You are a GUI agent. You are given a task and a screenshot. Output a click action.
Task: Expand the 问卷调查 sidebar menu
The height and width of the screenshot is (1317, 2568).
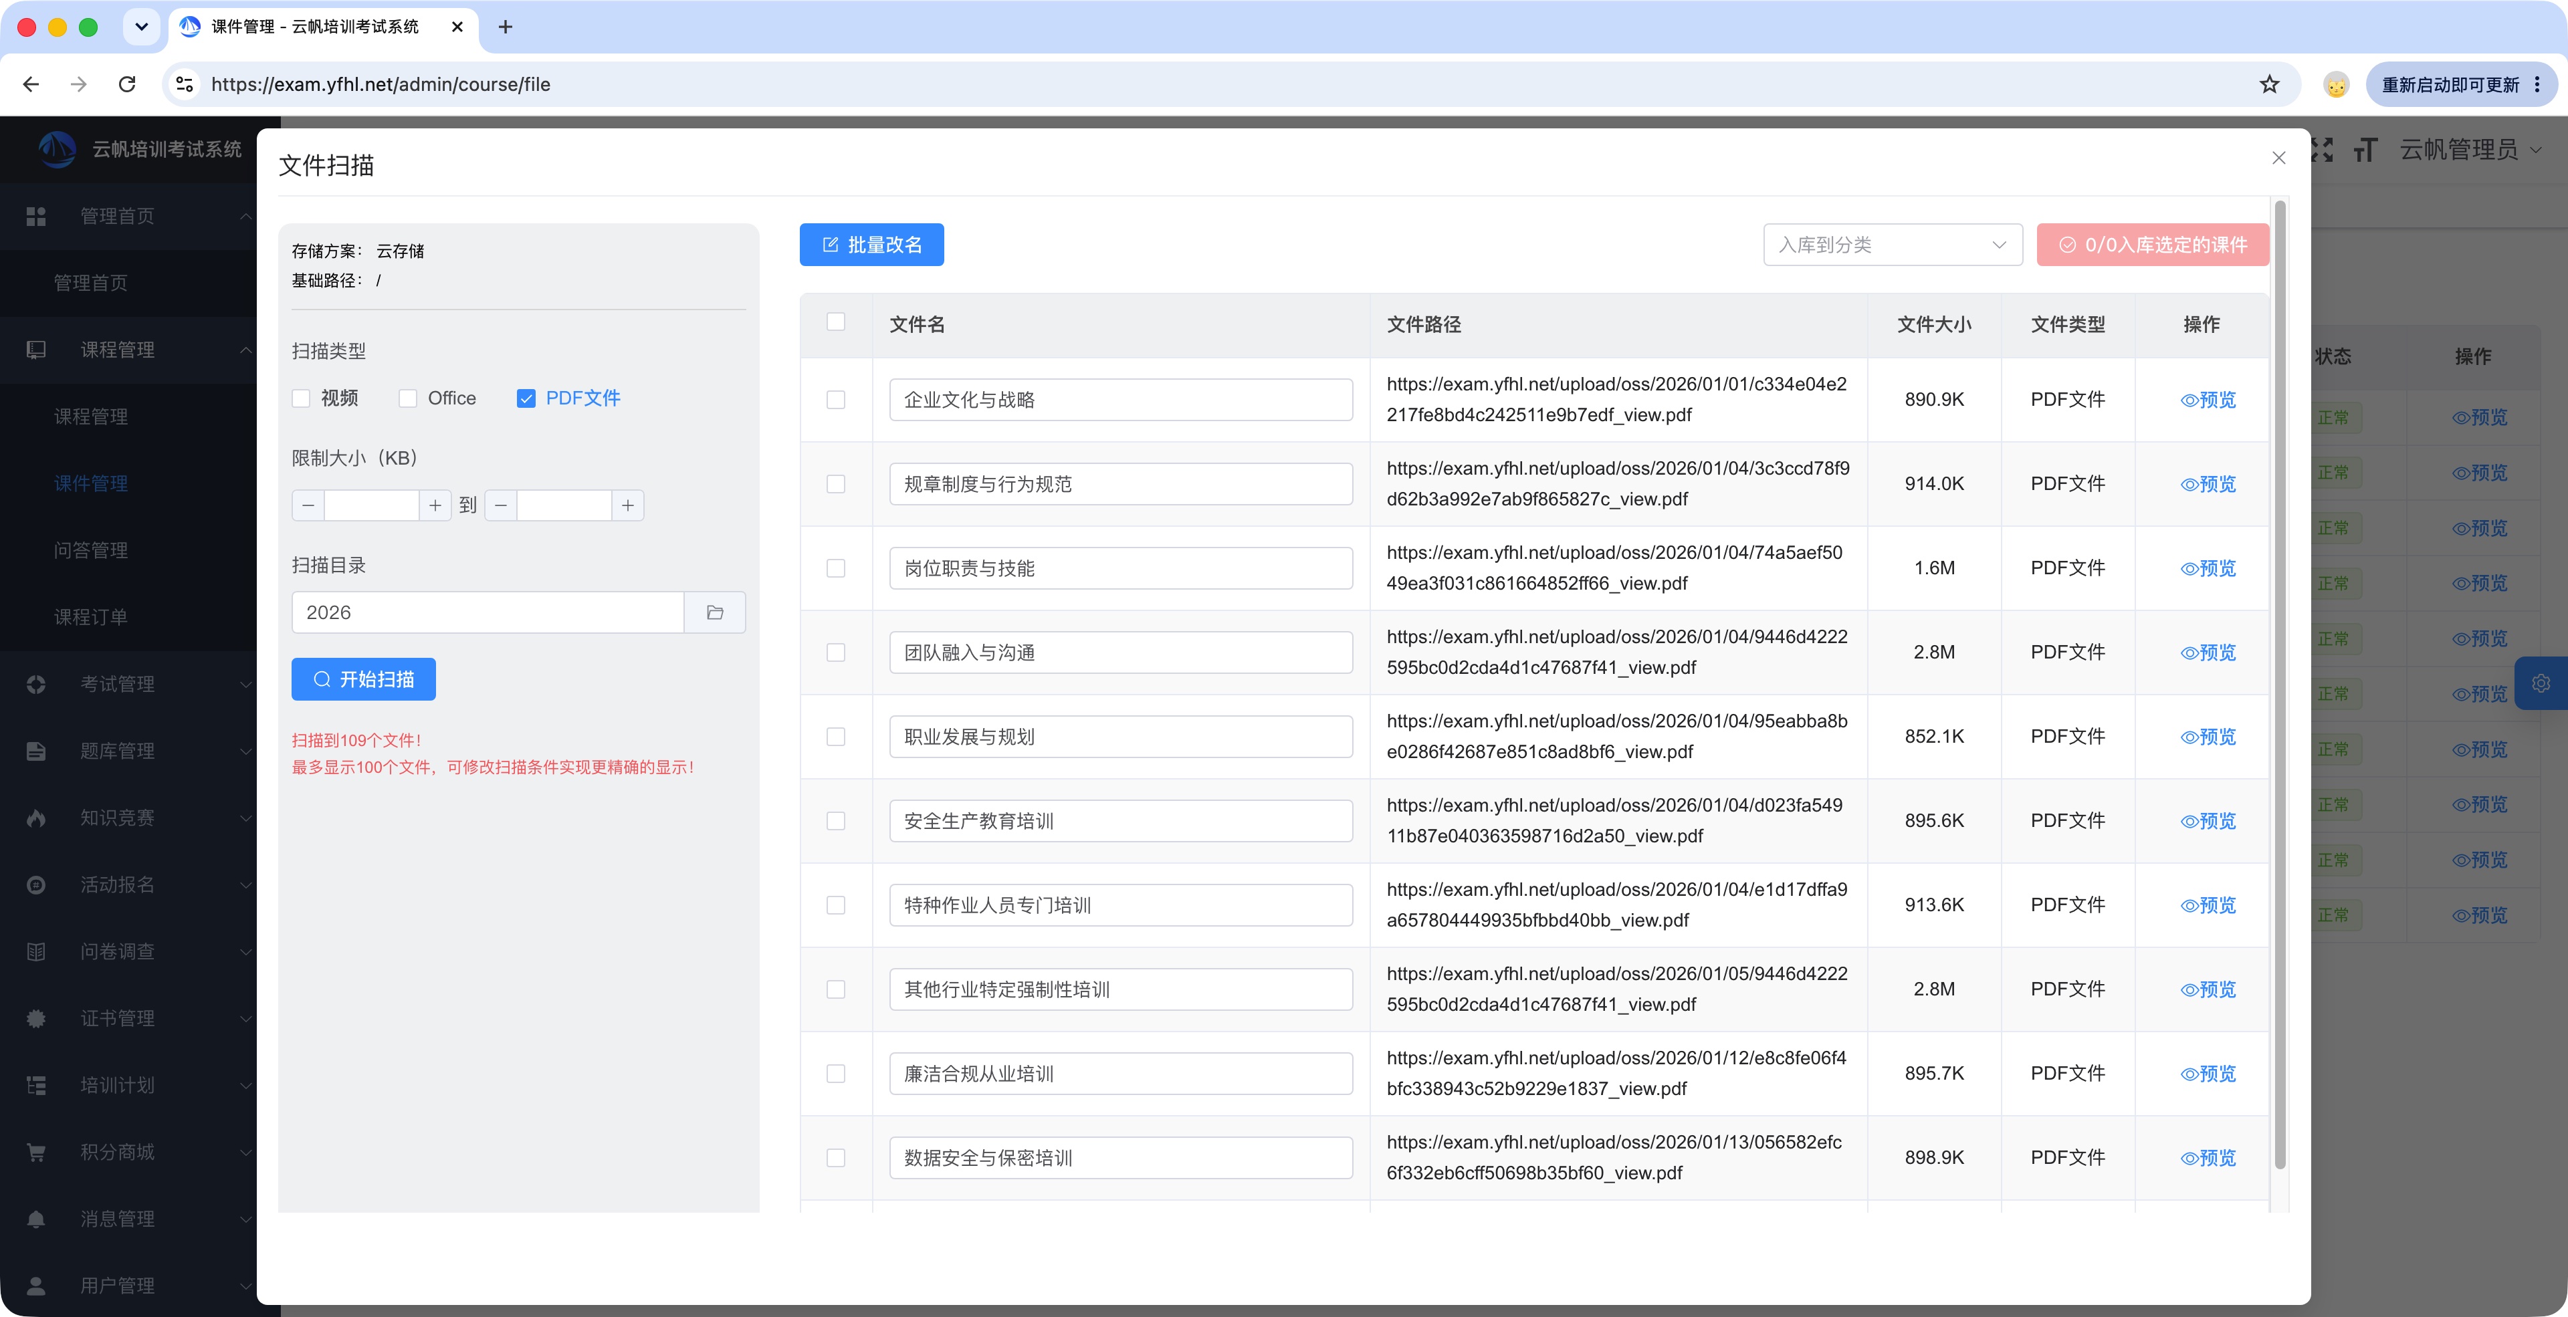click(128, 951)
